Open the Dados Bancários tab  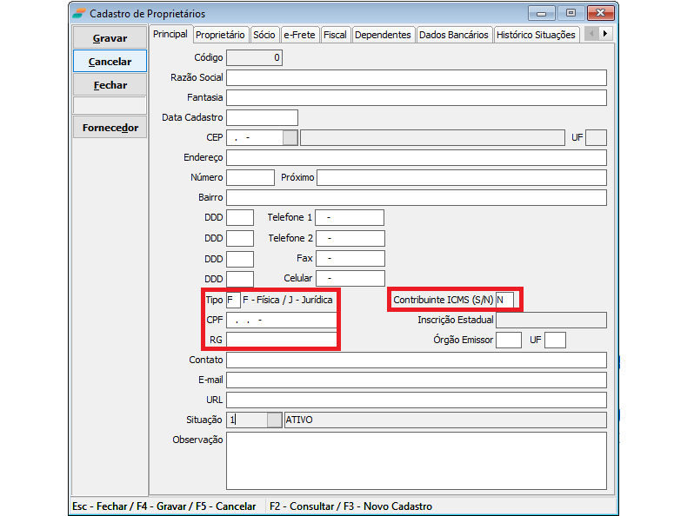(453, 35)
